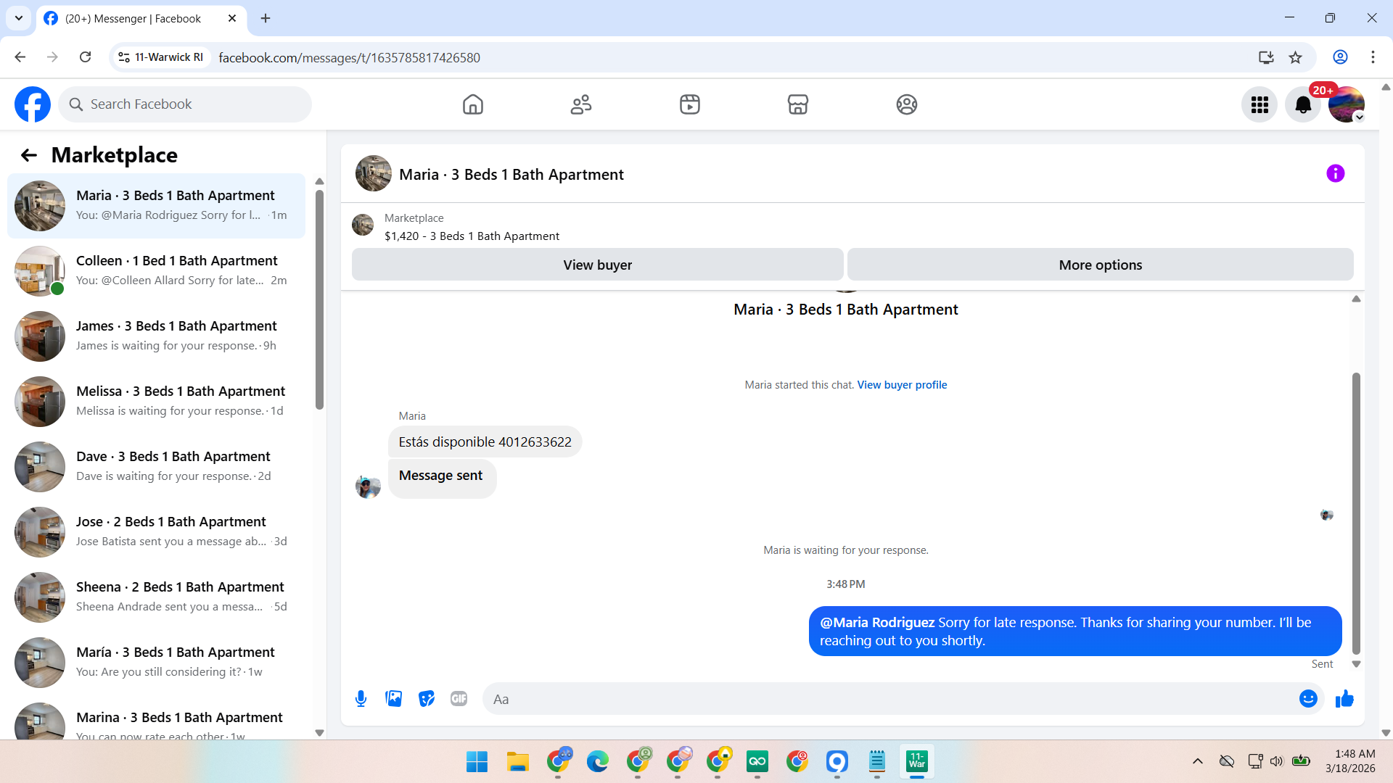Go to the Home feed icon
This screenshot has width=1393, height=783.
(473, 104)
